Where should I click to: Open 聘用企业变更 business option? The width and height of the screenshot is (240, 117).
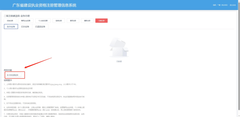[x=26, y=21]
